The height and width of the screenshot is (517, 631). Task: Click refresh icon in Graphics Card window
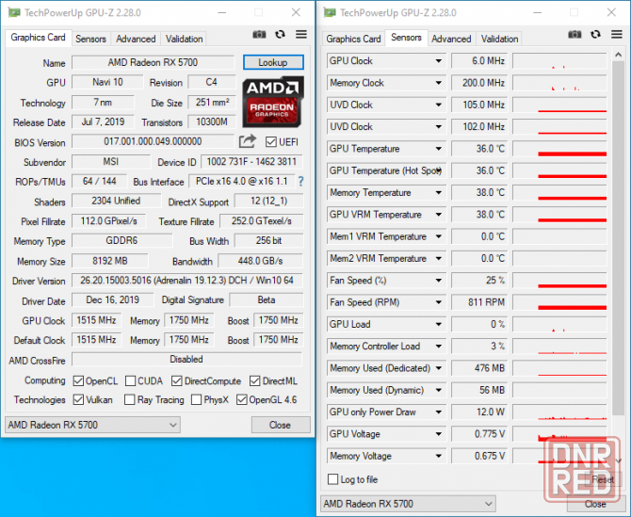point(280,35)
